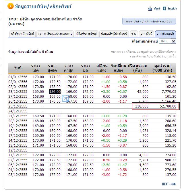Click the ราคาต่ำสุด column header
184x192 pixels.
[69, 68]
